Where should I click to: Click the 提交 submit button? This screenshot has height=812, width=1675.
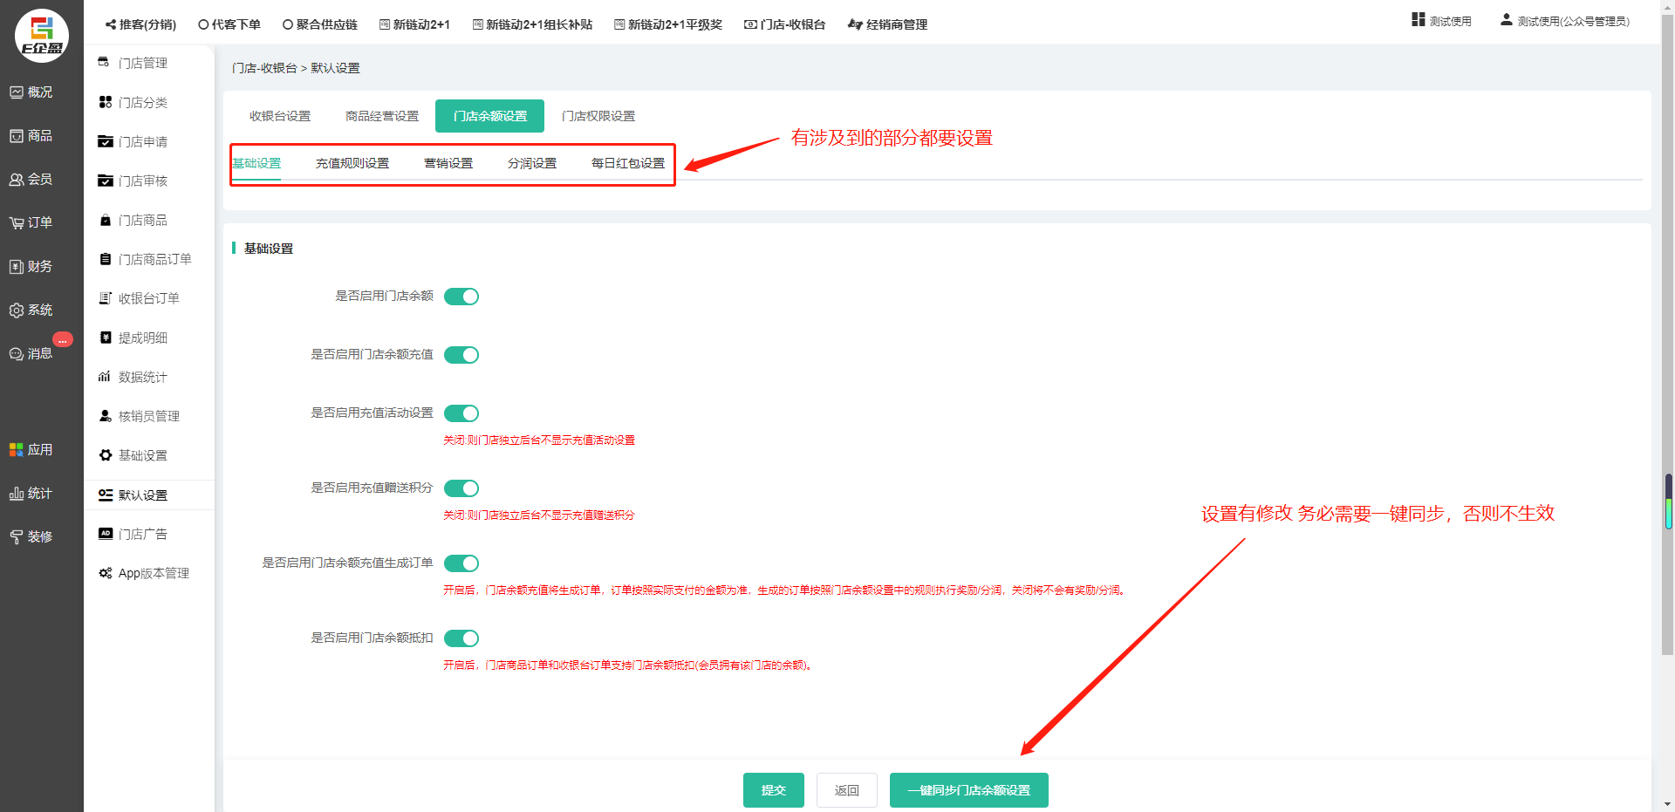pos(773,790)
